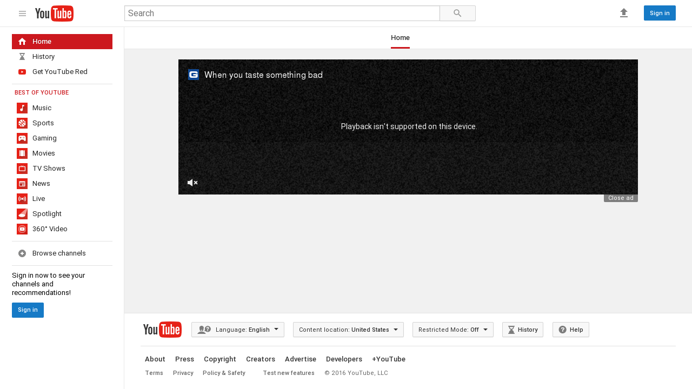Open the hamburger guide menu

tap(22, 14)
